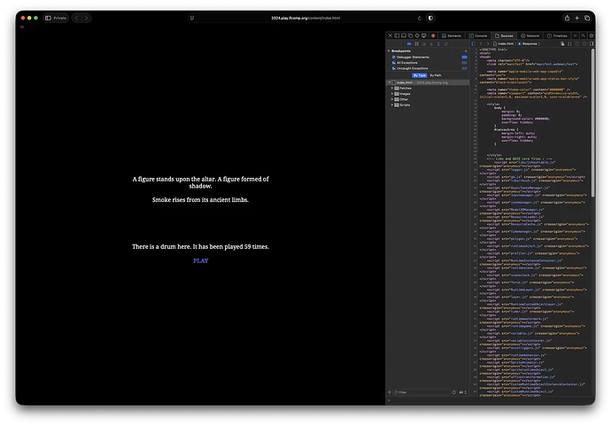Go forward one page in Safari
This screenshot has height=425, width=611.
pos(87,18)
